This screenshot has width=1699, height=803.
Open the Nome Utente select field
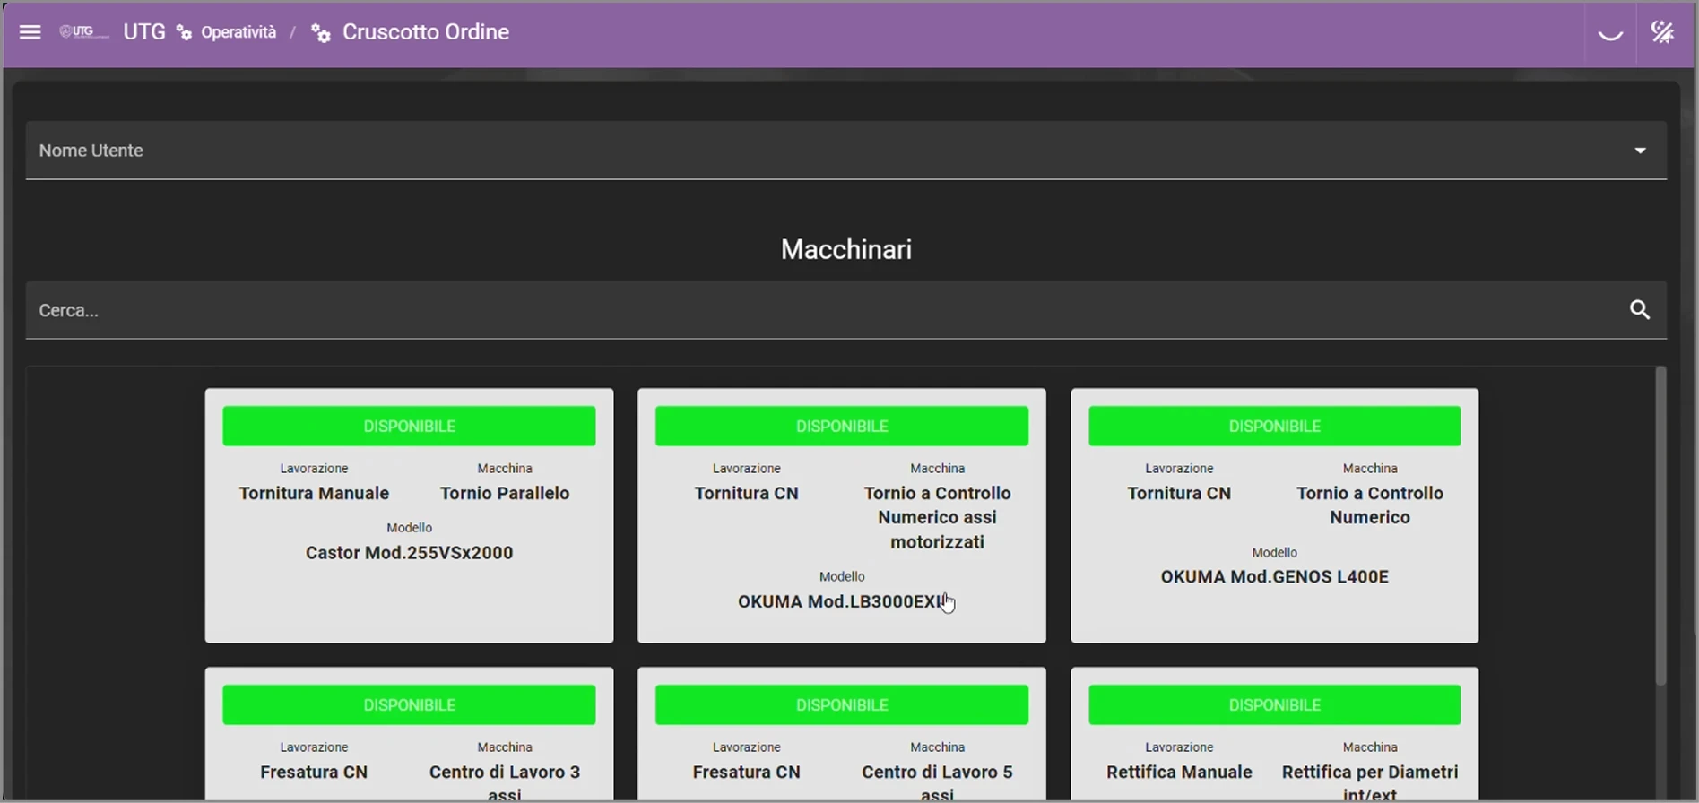845,151
